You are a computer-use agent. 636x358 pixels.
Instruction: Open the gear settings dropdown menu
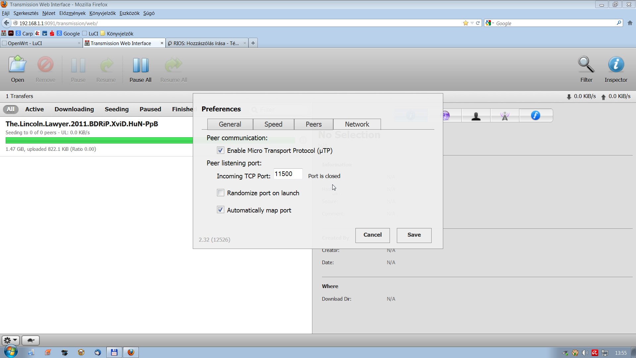pyautogui.click(x=11, y=340)
